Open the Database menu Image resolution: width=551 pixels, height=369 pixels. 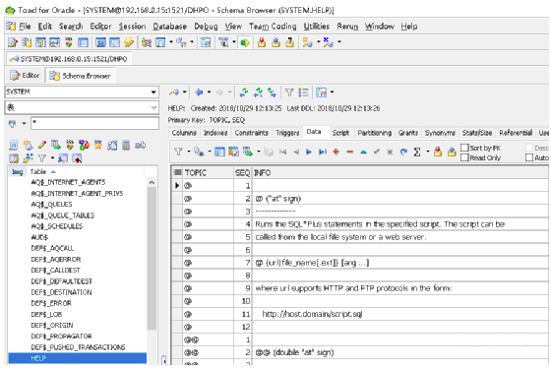[169, 27]
